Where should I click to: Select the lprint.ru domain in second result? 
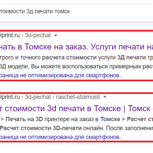point(10,97)
